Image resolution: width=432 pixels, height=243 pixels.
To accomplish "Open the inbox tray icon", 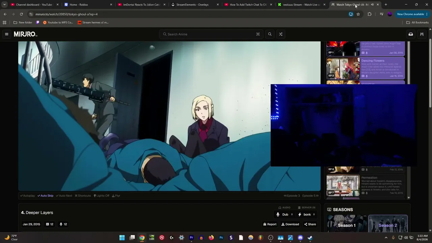I will pyautogui.click(x=411, y=34).
